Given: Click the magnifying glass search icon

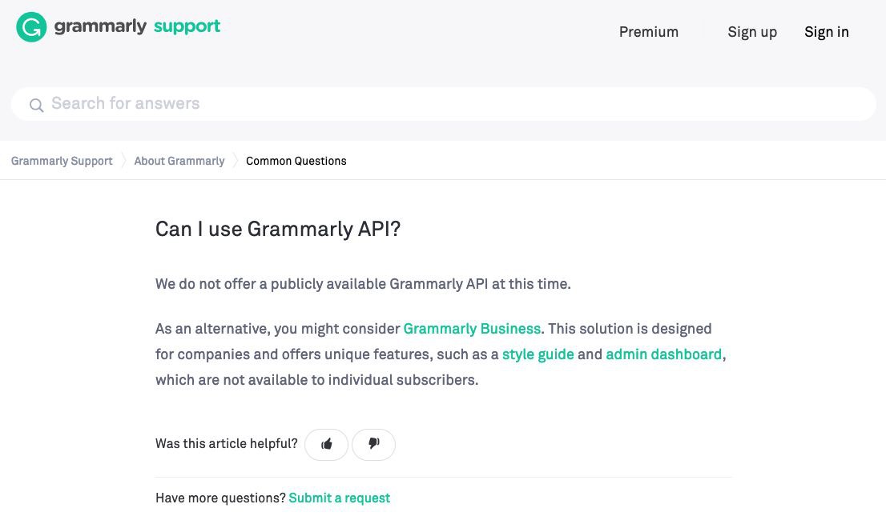Looking at the screenshot, I should [x=36, y=105].
